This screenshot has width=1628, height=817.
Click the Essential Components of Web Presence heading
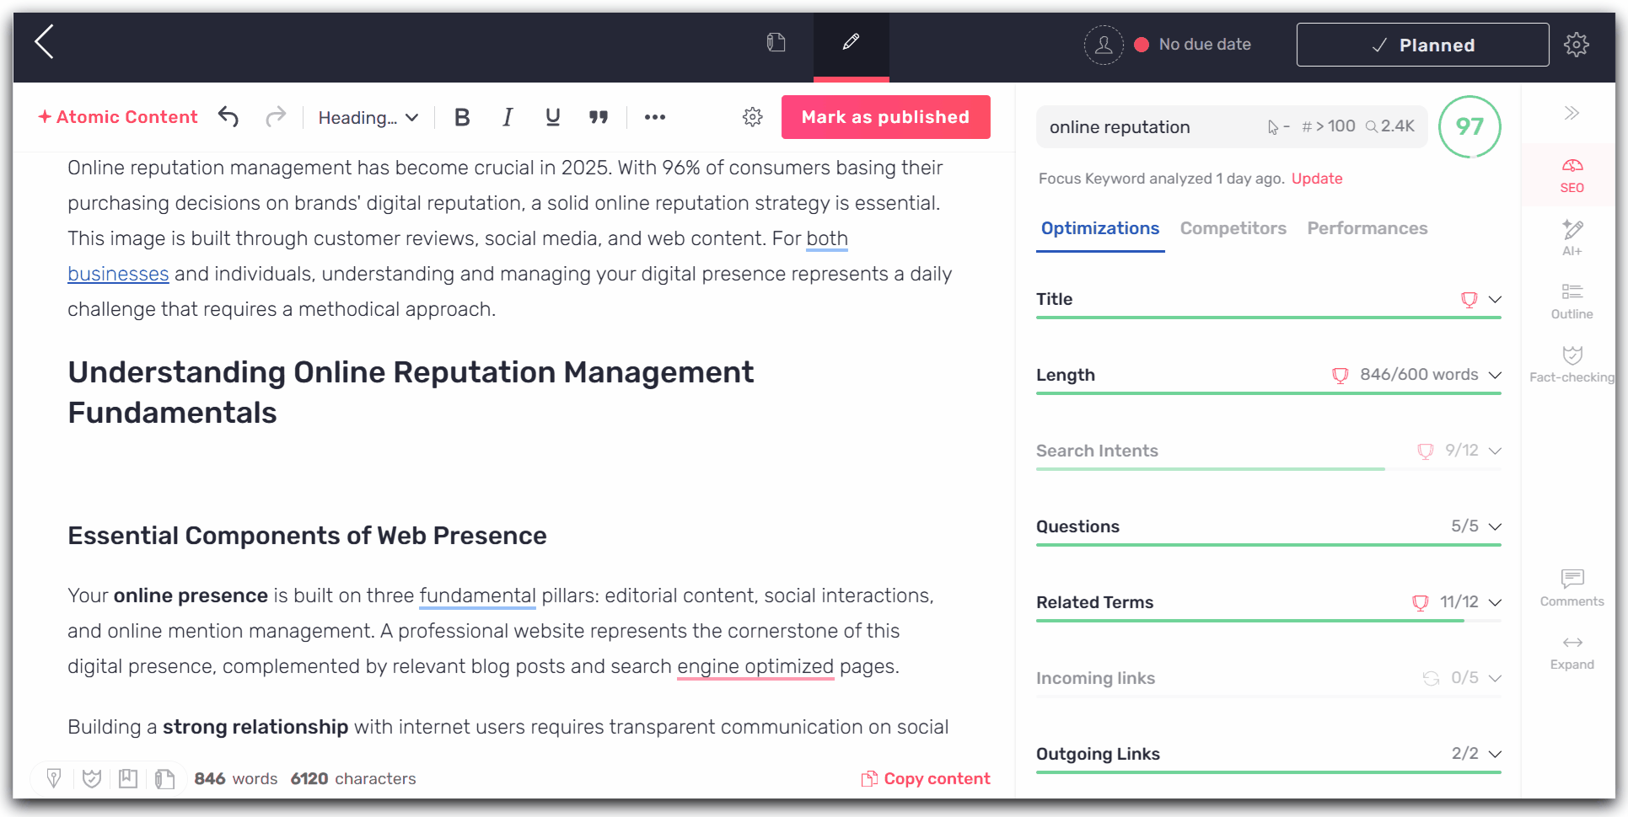coord(307,536)
